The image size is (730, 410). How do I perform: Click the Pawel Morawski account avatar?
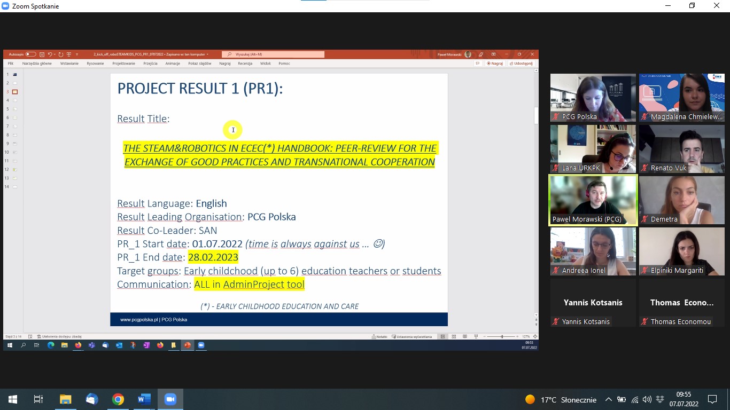(468, 54)
